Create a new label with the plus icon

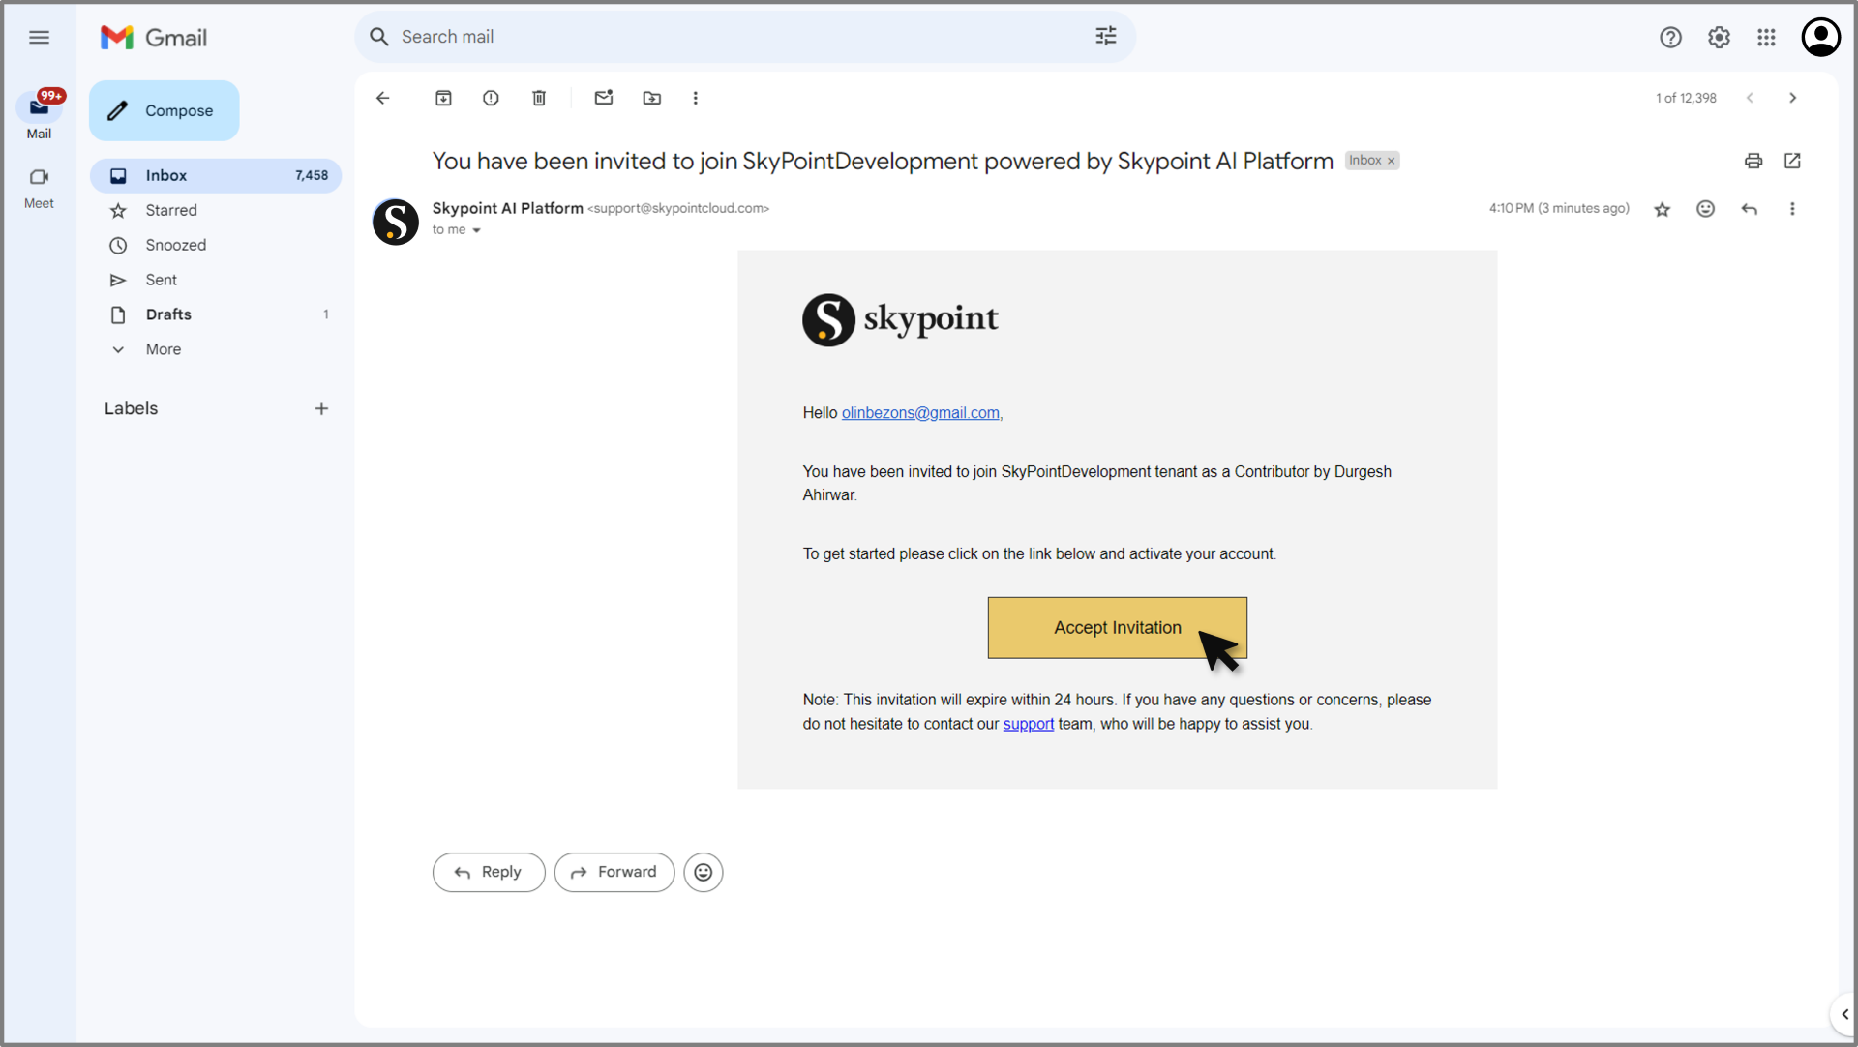pos(321,408)
